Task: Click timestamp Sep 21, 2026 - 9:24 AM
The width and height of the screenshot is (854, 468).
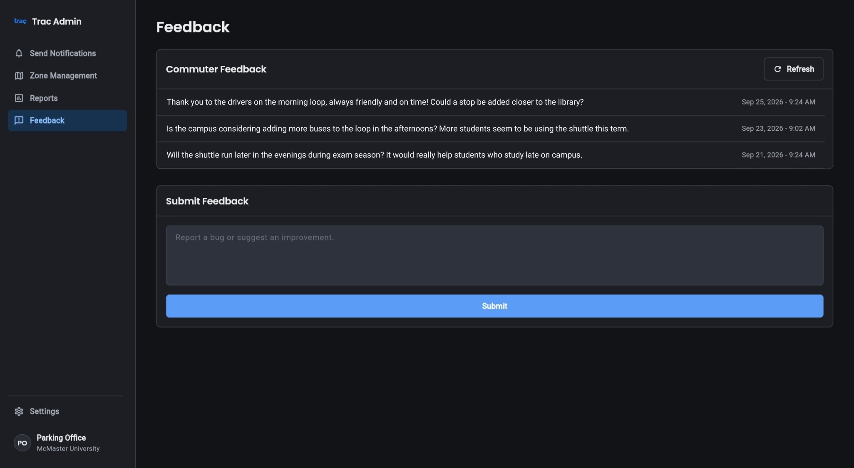Action: 778,155
